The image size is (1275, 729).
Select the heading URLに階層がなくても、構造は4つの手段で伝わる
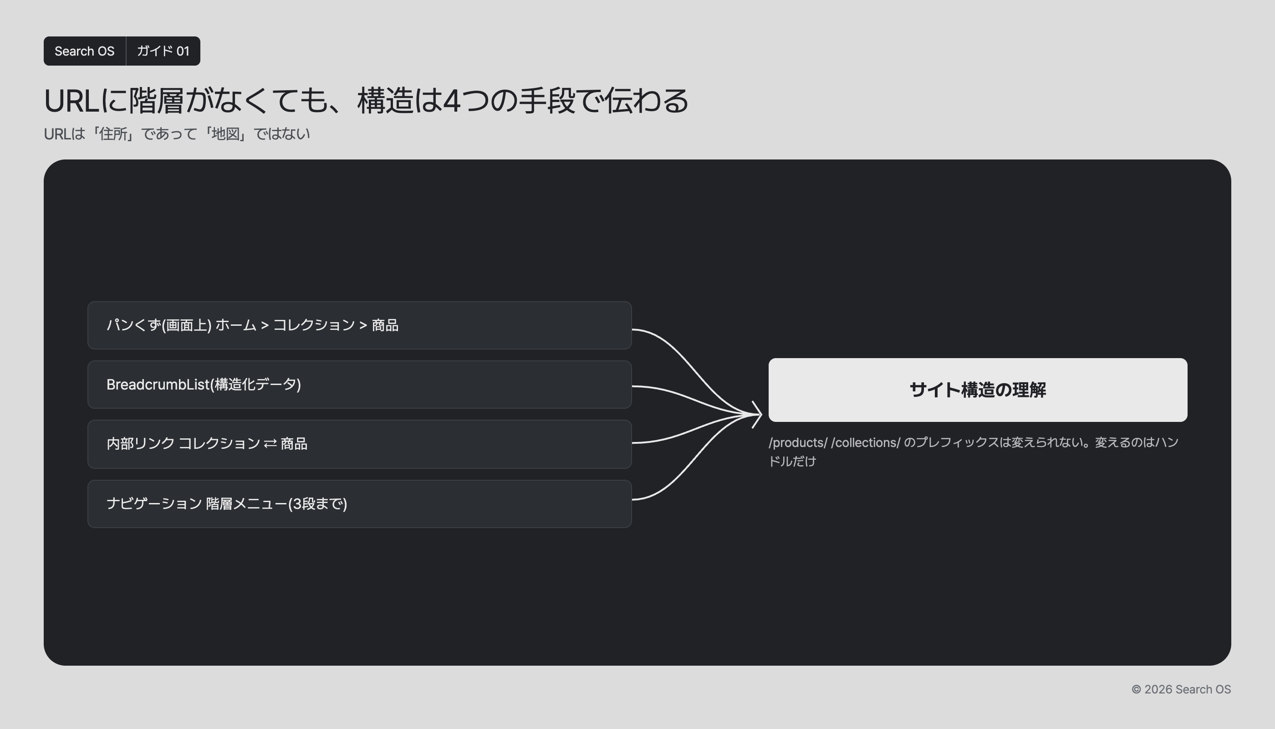(x=366, y=101)
